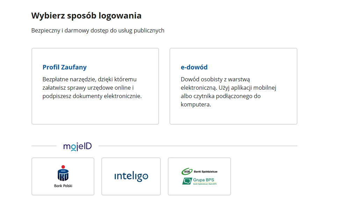Click the Banki Spółdzielcze tile
This screenshot has width=353, height=215.
pyautogui.click(x=199, y=176)
